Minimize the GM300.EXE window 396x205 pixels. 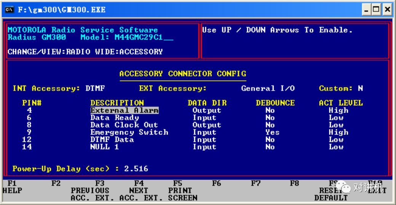pyautogui.click(x=366, y=10)
